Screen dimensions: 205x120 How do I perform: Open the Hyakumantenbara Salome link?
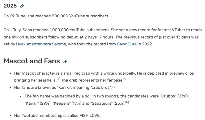point(41,44)
